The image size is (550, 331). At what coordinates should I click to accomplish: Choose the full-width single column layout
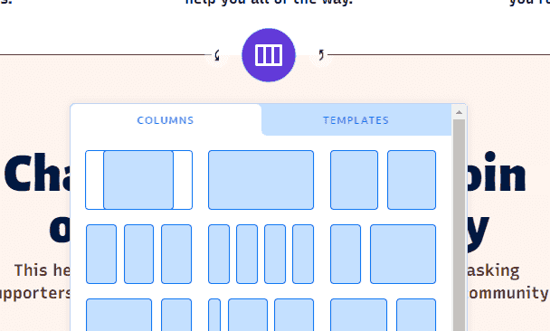coord(261,180)
